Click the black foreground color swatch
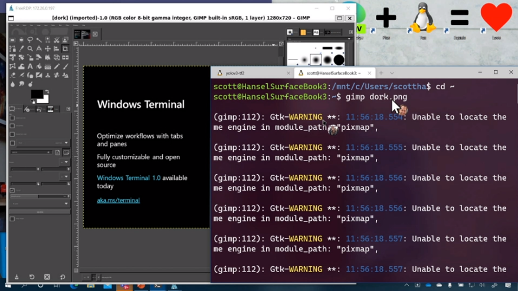This screenshot has width=518, height=291. (37, 94)
